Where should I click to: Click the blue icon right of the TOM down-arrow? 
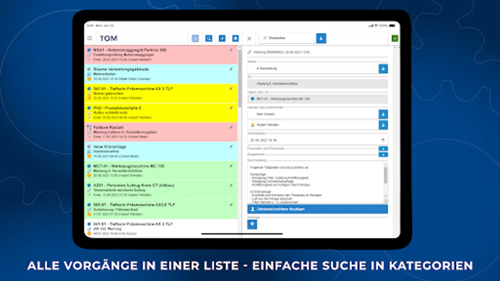coord(236,38)
